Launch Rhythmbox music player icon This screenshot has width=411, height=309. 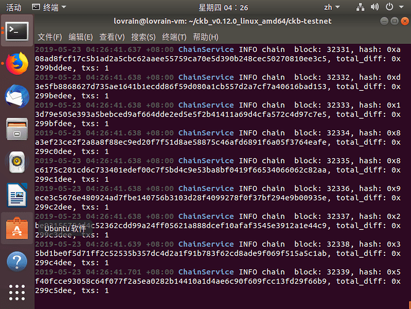click(17, 162)
